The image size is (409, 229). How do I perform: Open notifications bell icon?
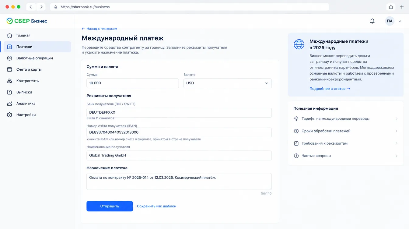tap(372, 21)
